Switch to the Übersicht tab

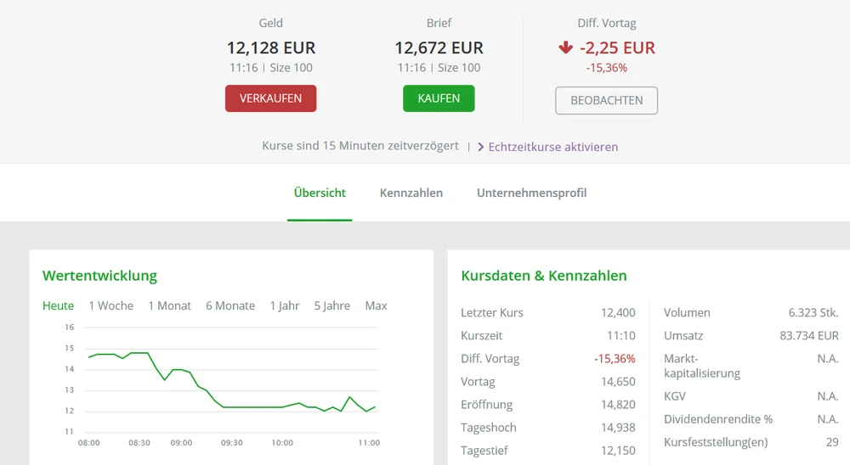coord(320,193)
